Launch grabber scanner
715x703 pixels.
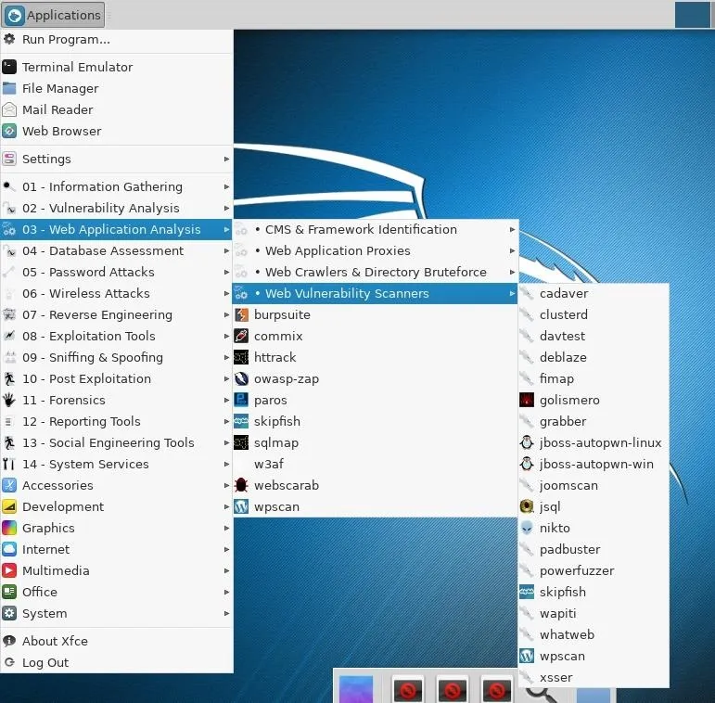(594, 421)
